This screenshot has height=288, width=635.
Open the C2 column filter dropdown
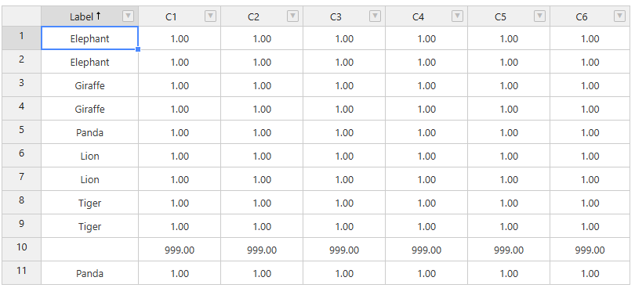(x=292, y=16)
